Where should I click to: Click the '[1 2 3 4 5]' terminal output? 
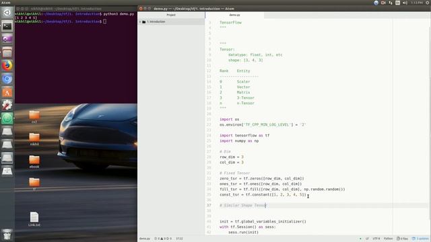[26, 17]
